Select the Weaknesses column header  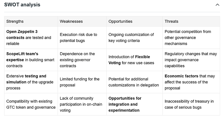(x=82, y=21)
